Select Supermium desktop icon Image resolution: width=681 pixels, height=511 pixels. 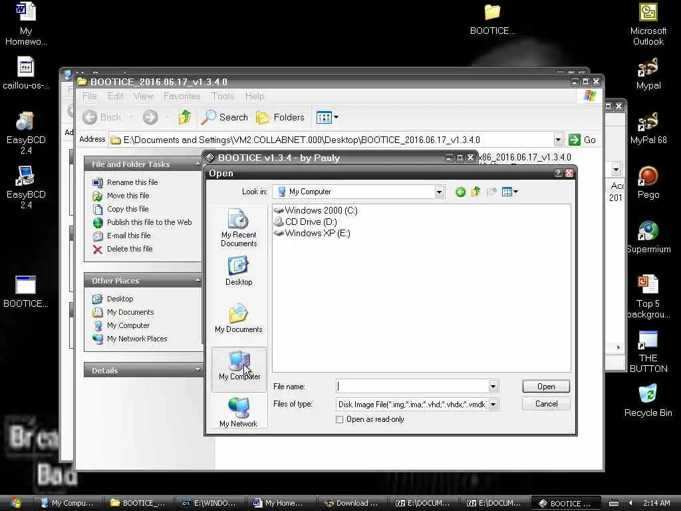(648, 238)
